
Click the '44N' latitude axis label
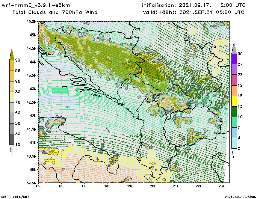[33, 62]
